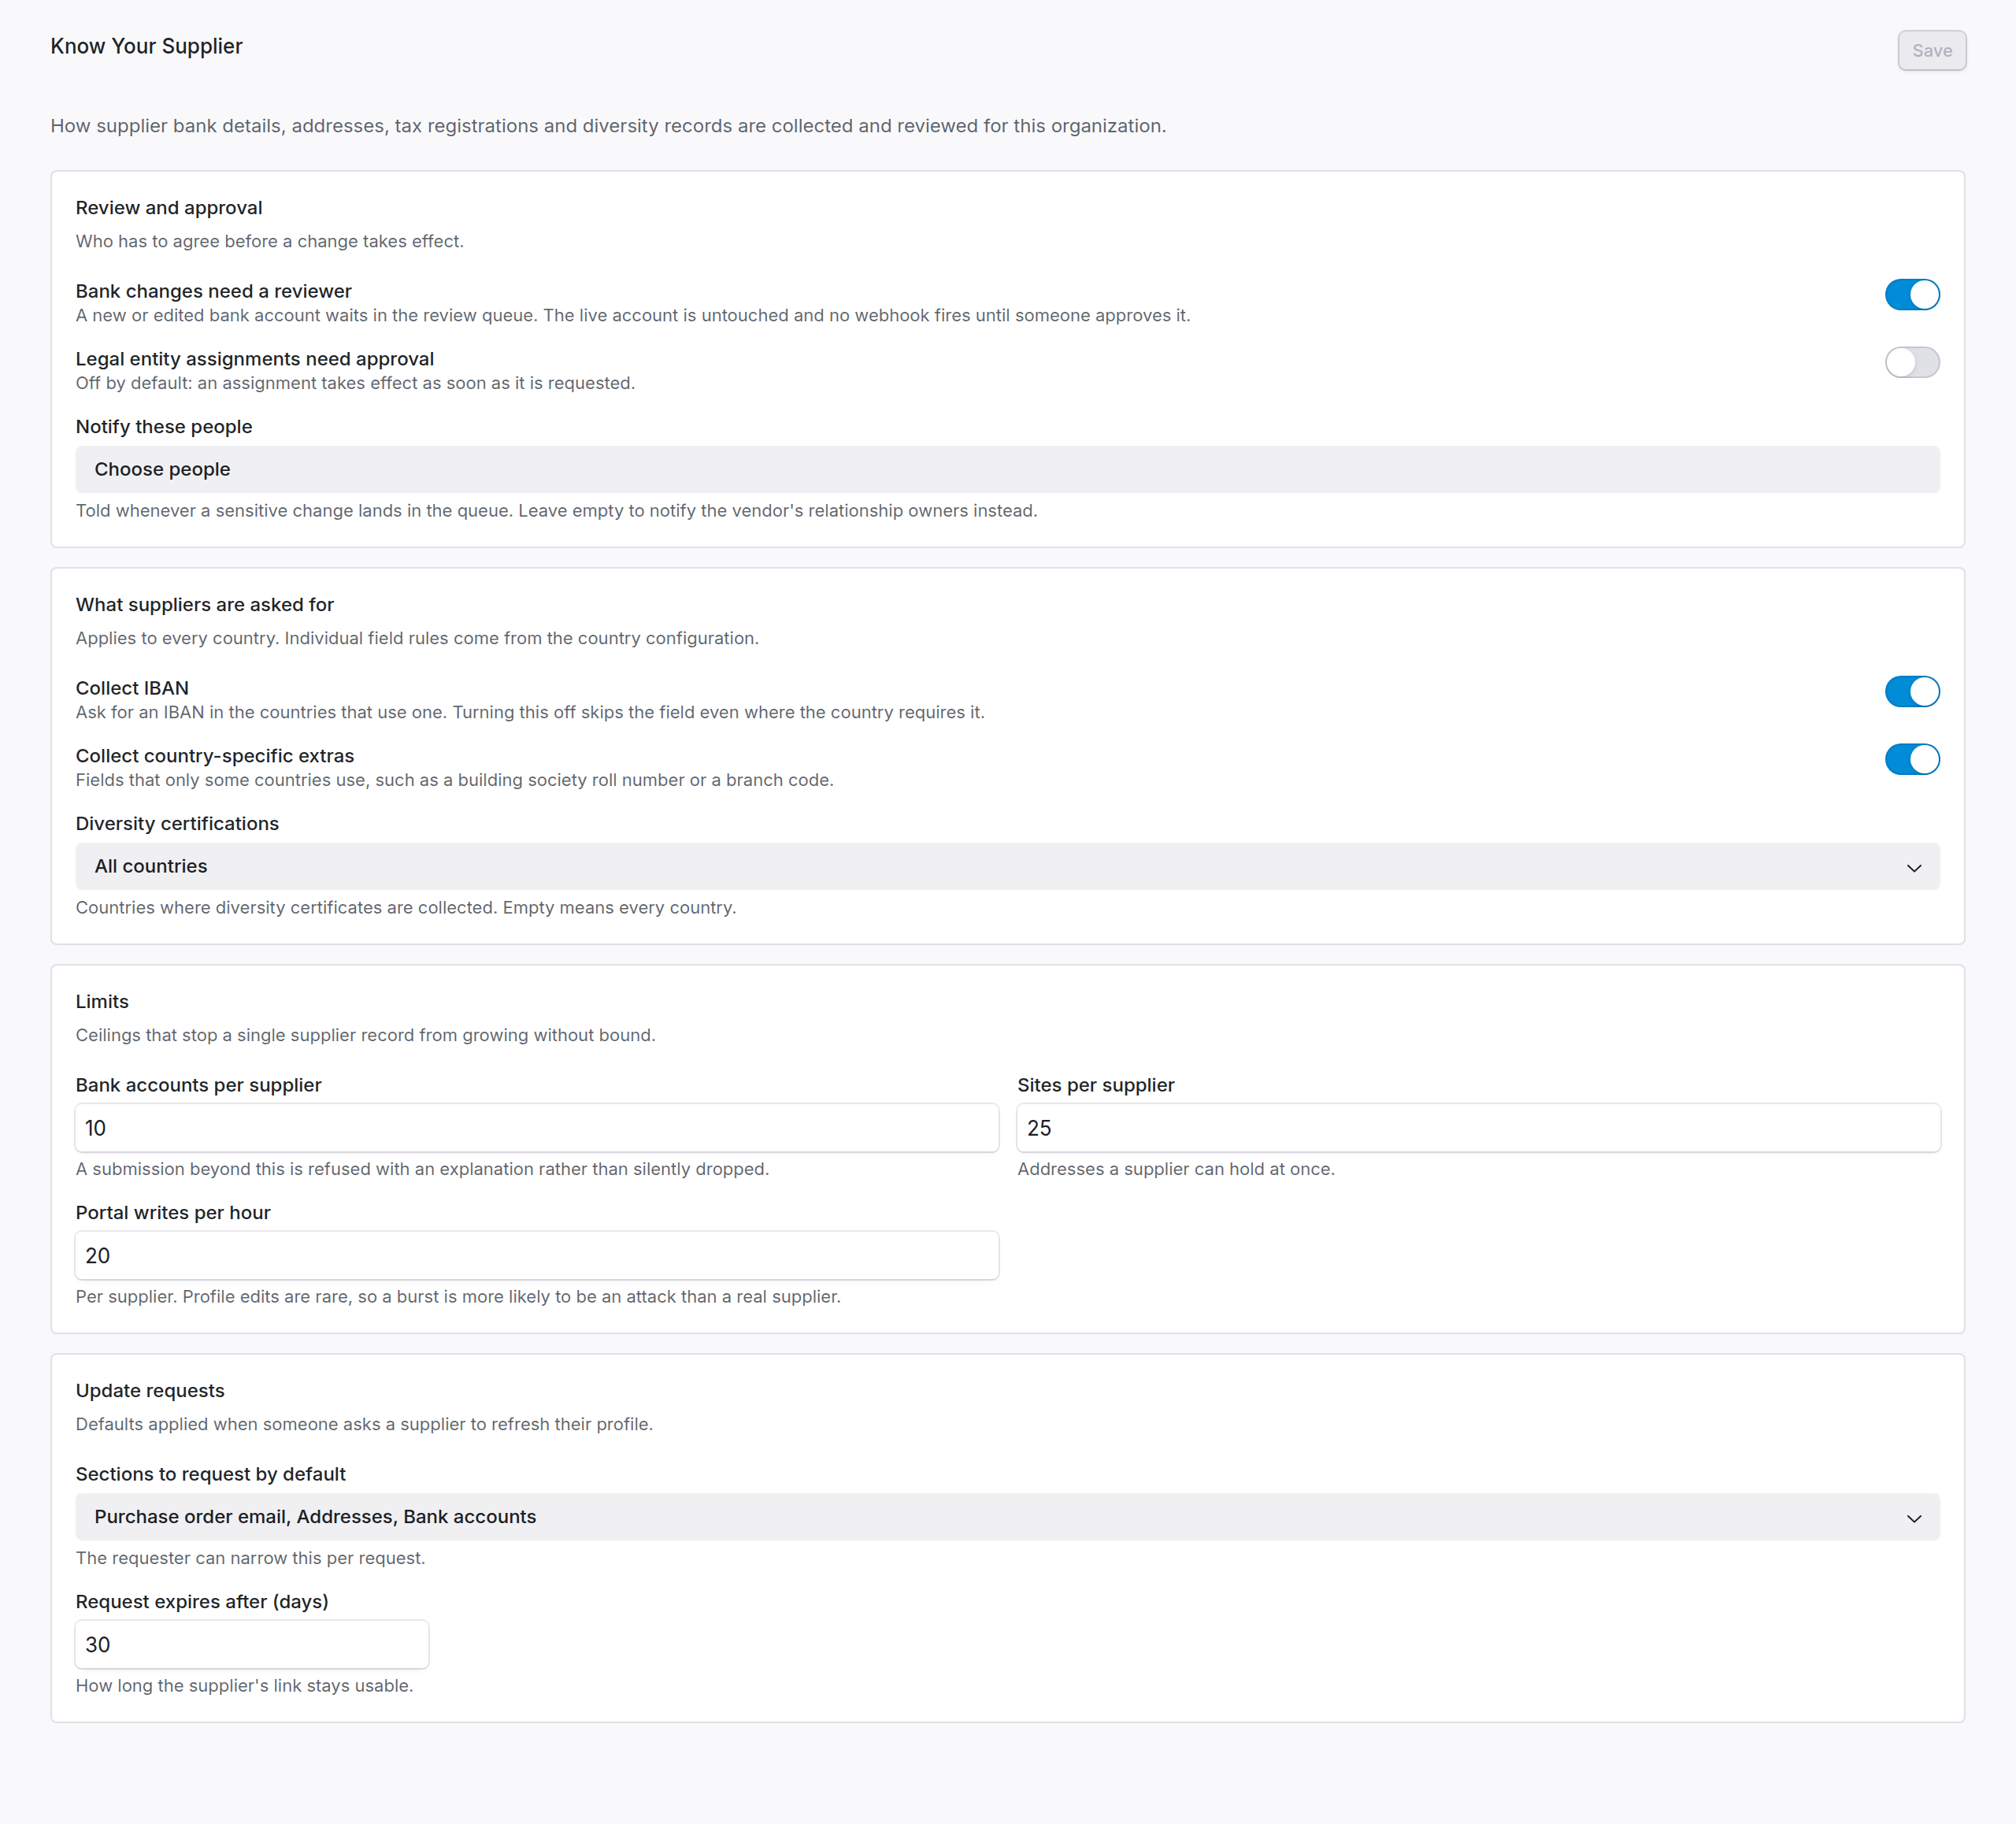Click 'Told whenever a sensitive change lands' helper text
Screen dimensions: 2016x1824
pos(556,511)
